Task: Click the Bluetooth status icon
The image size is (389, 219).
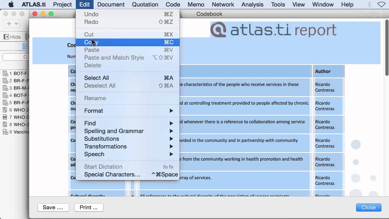Action: (x=369, y=5)
